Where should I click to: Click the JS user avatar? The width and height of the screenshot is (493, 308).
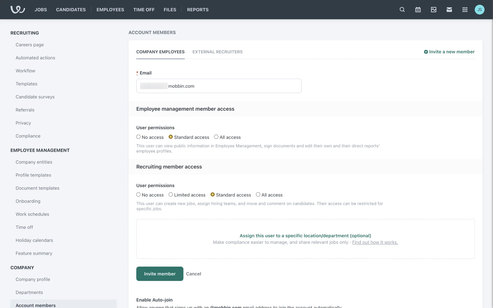click(x=479, y=9)
